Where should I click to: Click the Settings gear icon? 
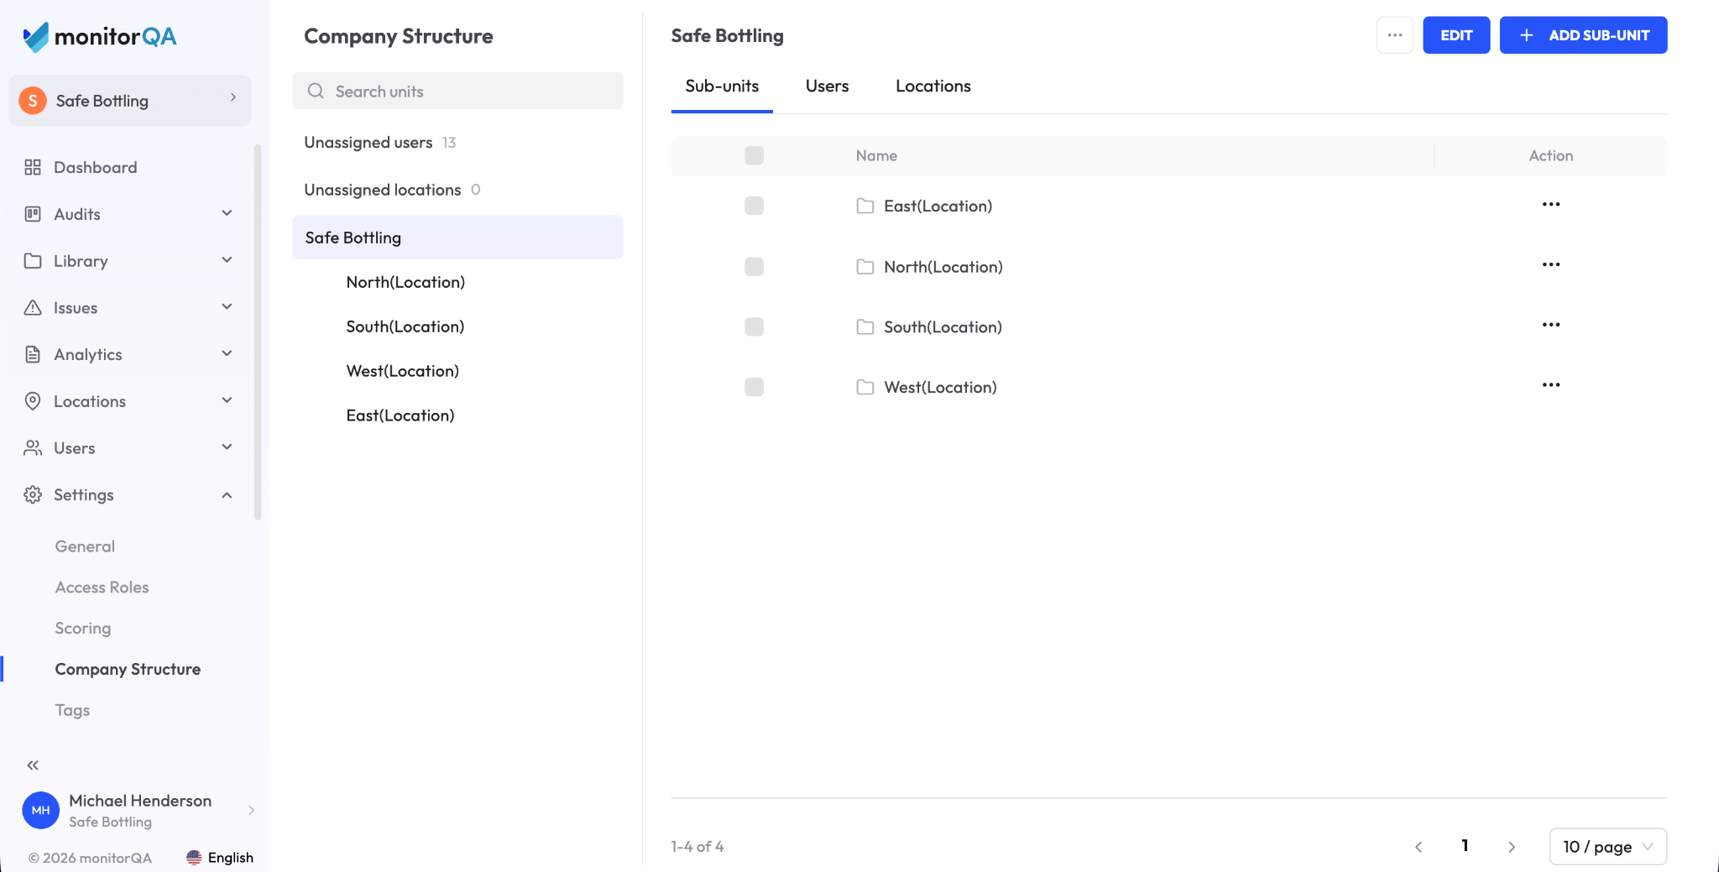pos(33,495)
